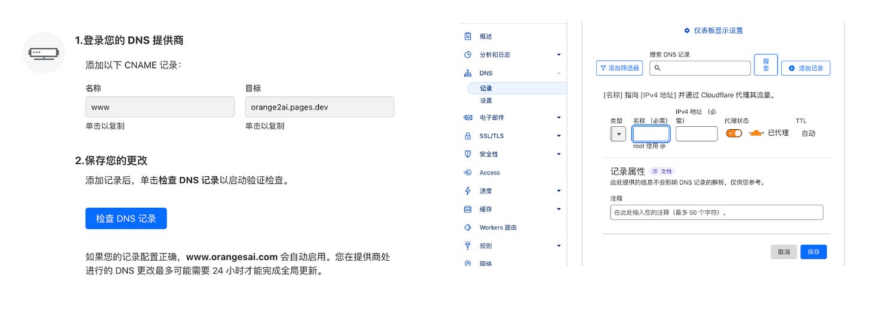Viewport: 869px width, 312px height.
Task: Click the Workers routes (Workers 路由) icon
Action: coord(468,227)
